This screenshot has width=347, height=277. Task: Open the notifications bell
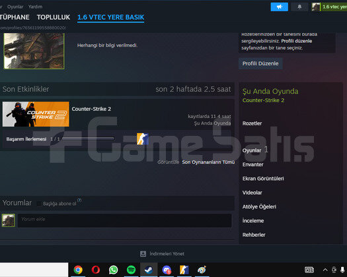299,7
